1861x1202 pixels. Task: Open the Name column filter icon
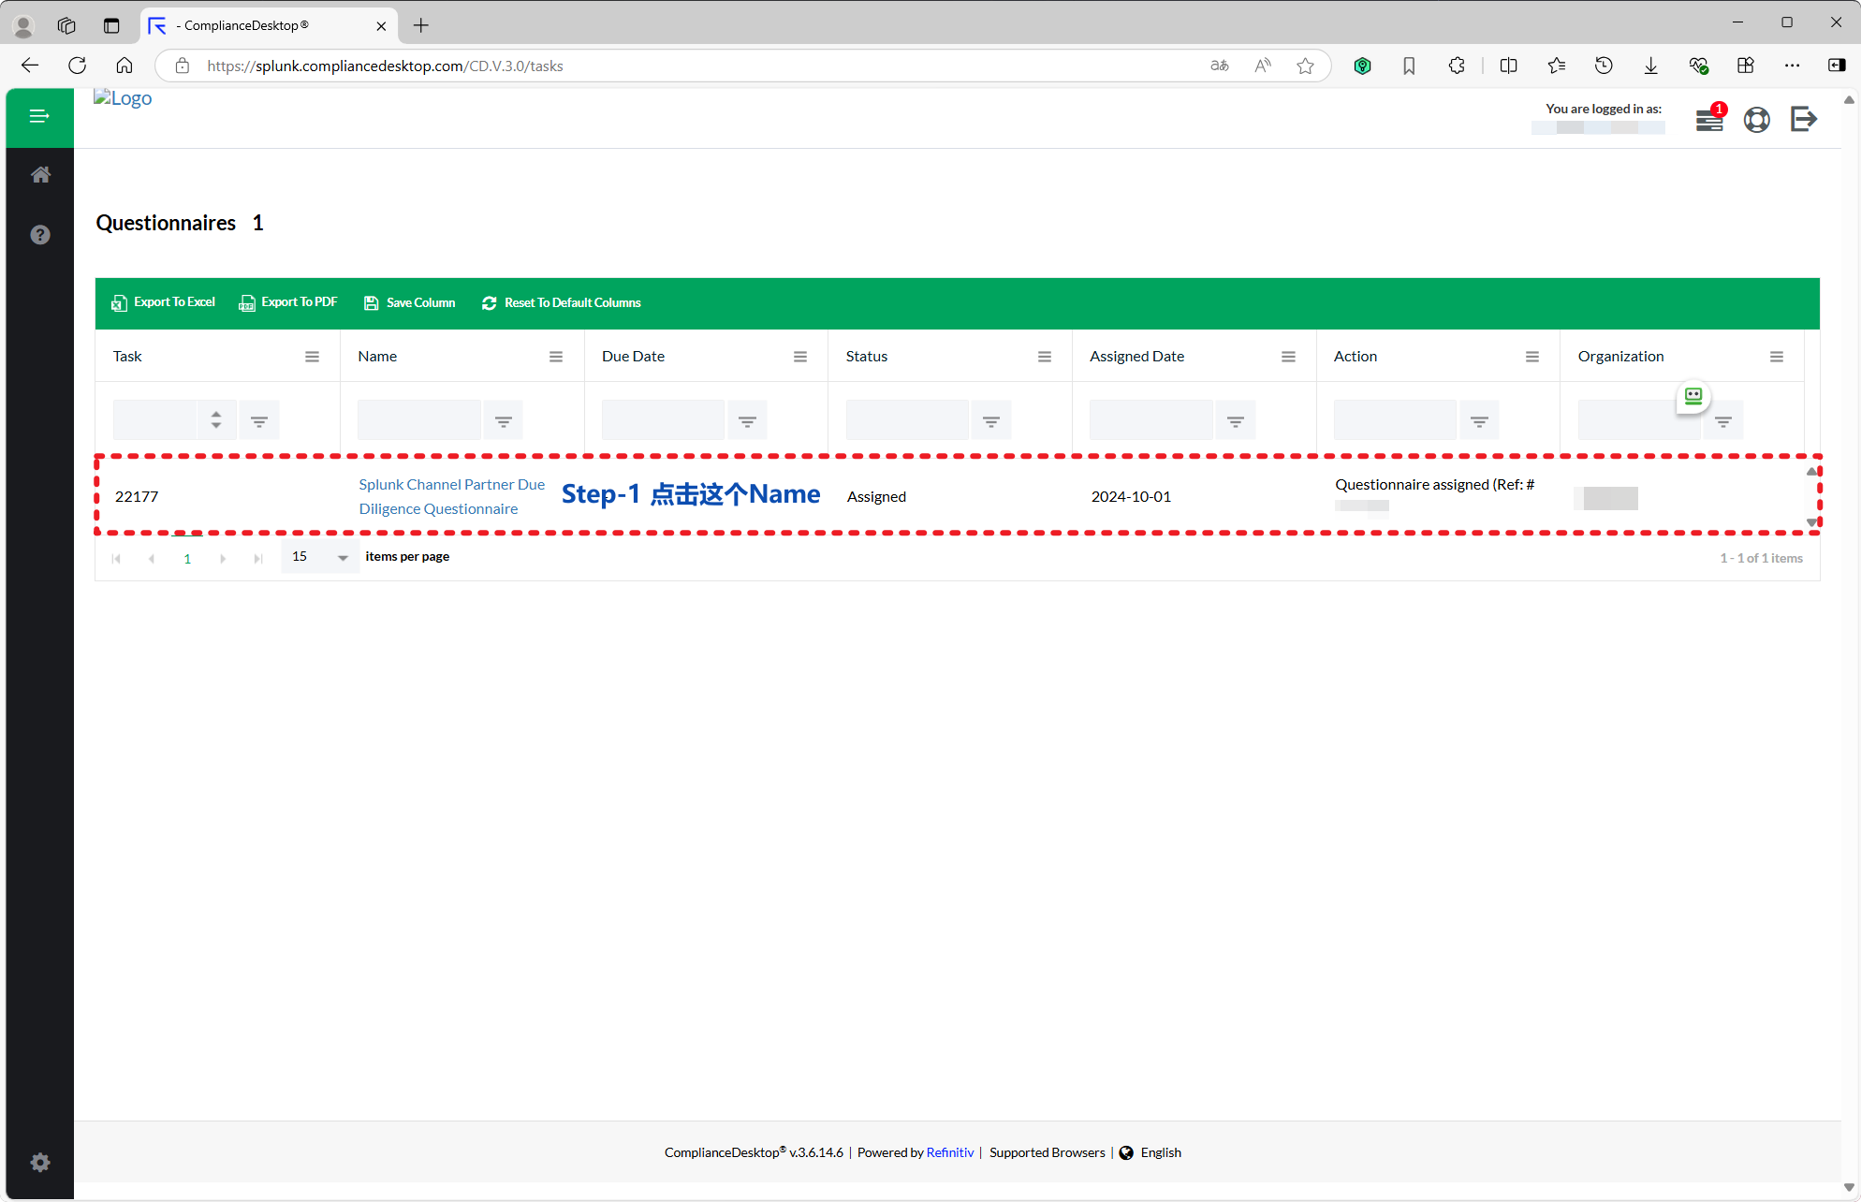pyautogui.click(x=503, y=421)
